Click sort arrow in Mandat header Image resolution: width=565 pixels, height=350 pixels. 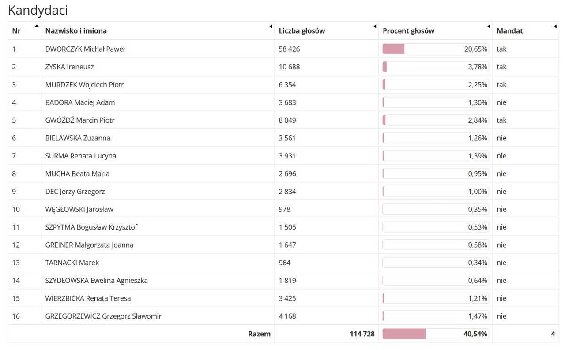pos(555,26)
